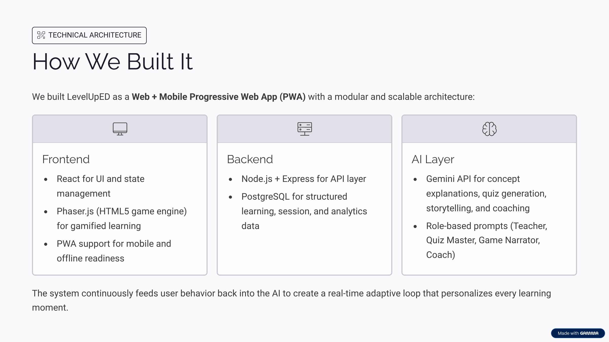This screenshot has height=342, width=609.
Task: Select the Backend card heading
Action: pyautogui.click(x=250, y=159)
